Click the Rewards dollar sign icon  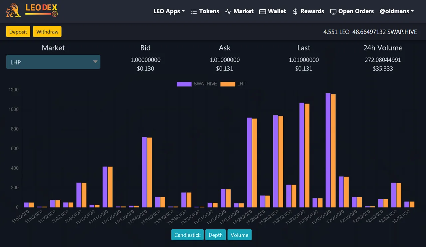[295, 12]
